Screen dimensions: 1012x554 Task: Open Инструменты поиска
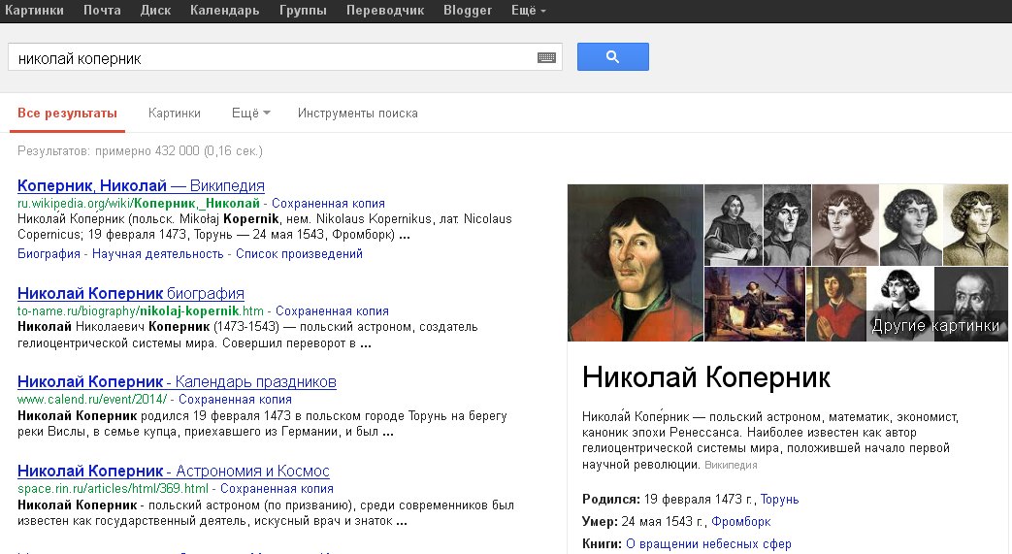pyautogui.click(x=357, y=114)
